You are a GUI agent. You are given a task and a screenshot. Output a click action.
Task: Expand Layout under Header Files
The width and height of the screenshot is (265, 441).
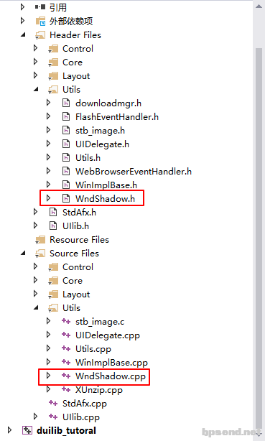point(35,75)
